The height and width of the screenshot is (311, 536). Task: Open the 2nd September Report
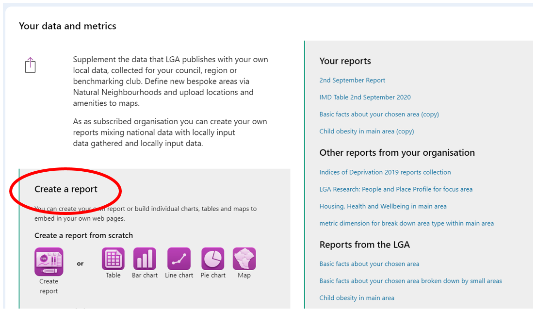pyautogui.click(x=351, y=80)
